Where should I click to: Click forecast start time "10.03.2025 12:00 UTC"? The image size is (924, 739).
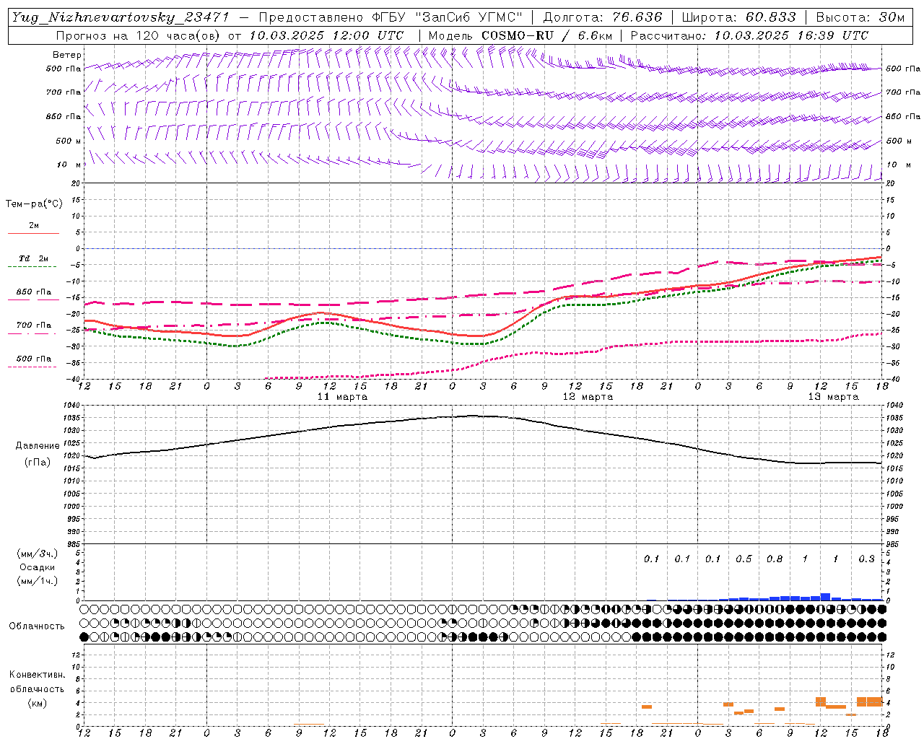(326, 35)
